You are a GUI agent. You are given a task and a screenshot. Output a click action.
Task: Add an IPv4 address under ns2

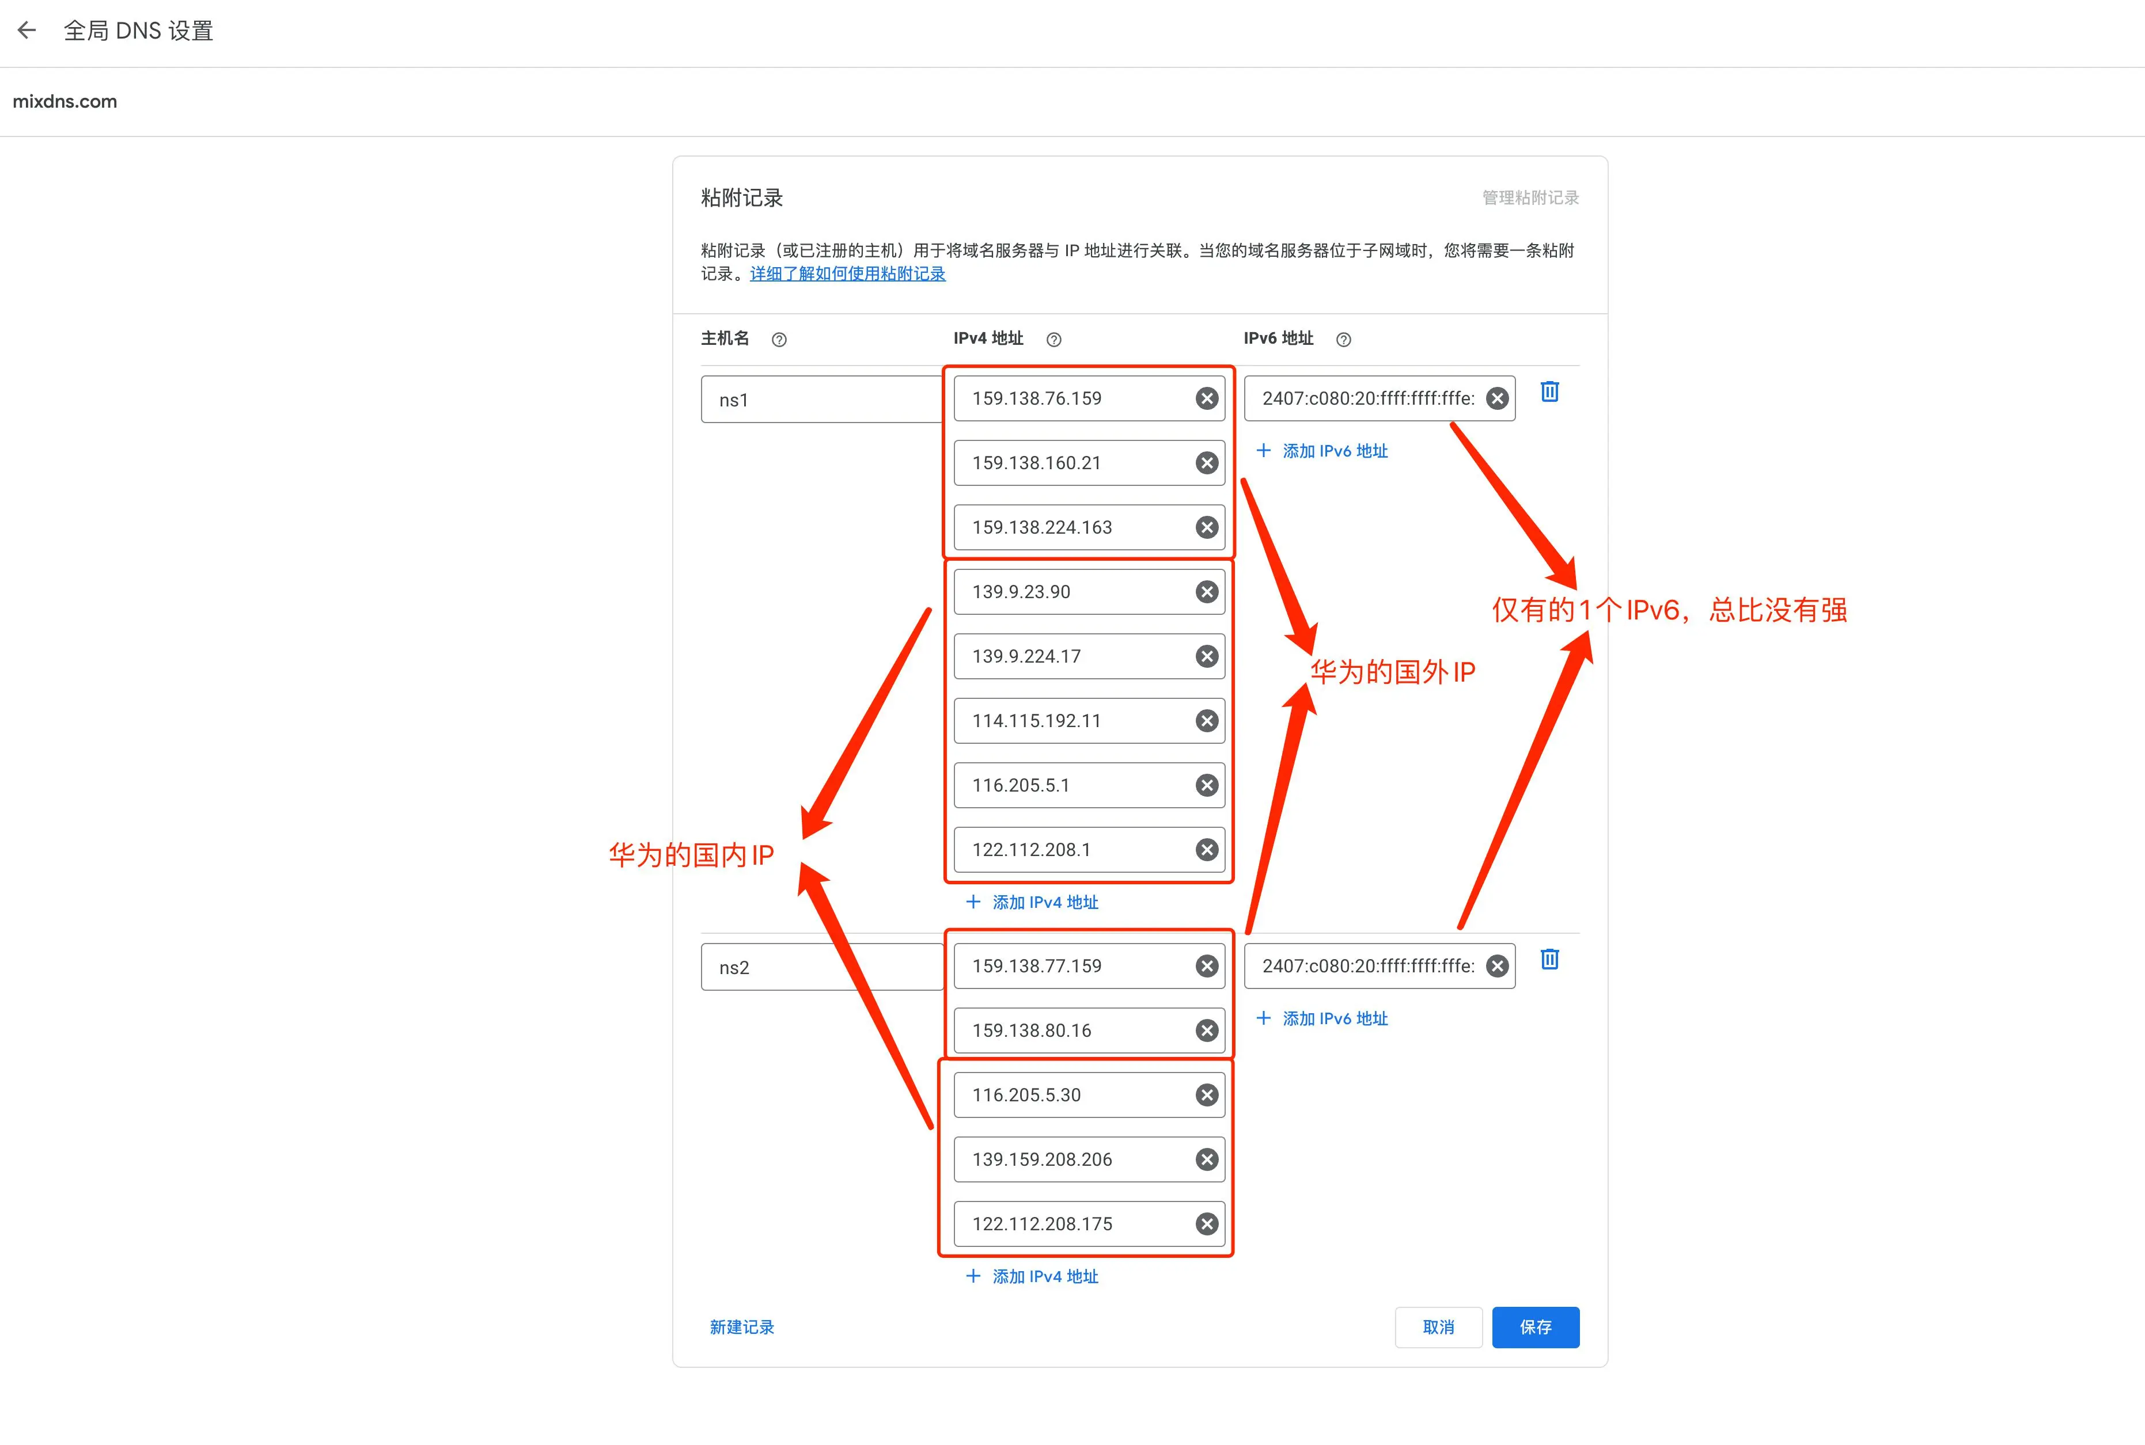pos(1032,1276)
